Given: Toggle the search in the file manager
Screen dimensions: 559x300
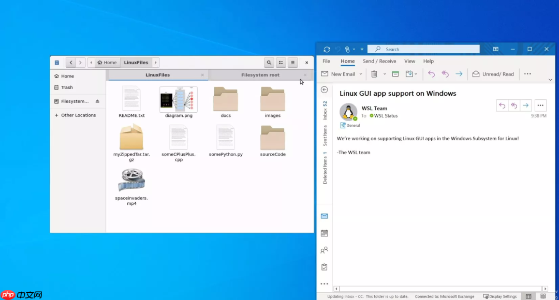Looking at the screenshot, I should click(269, 62).
